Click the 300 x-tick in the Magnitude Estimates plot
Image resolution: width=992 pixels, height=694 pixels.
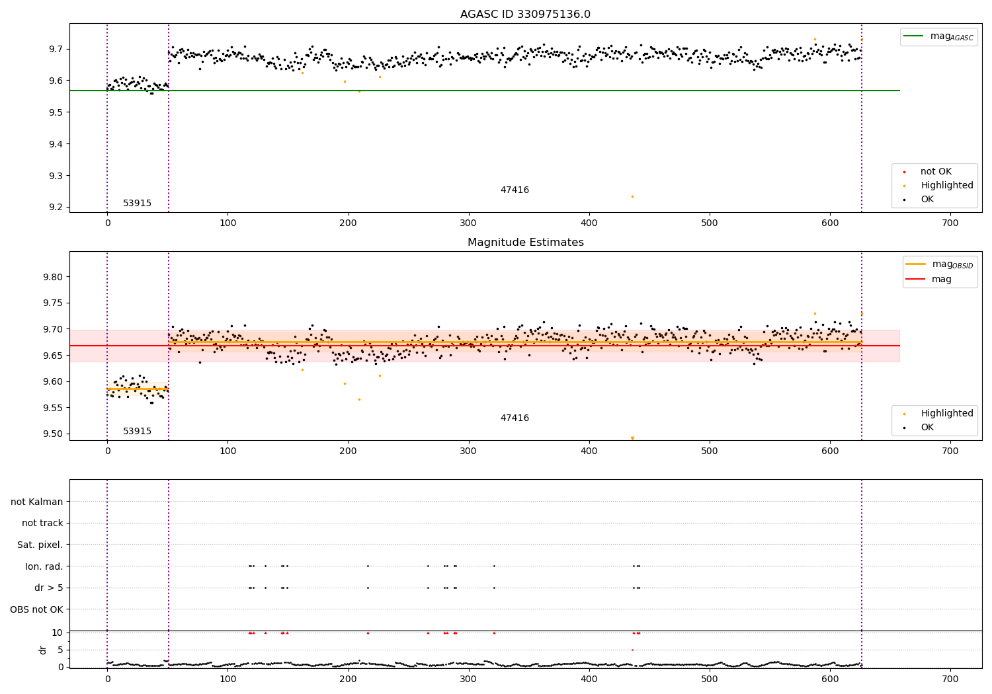tap(468, 452)
